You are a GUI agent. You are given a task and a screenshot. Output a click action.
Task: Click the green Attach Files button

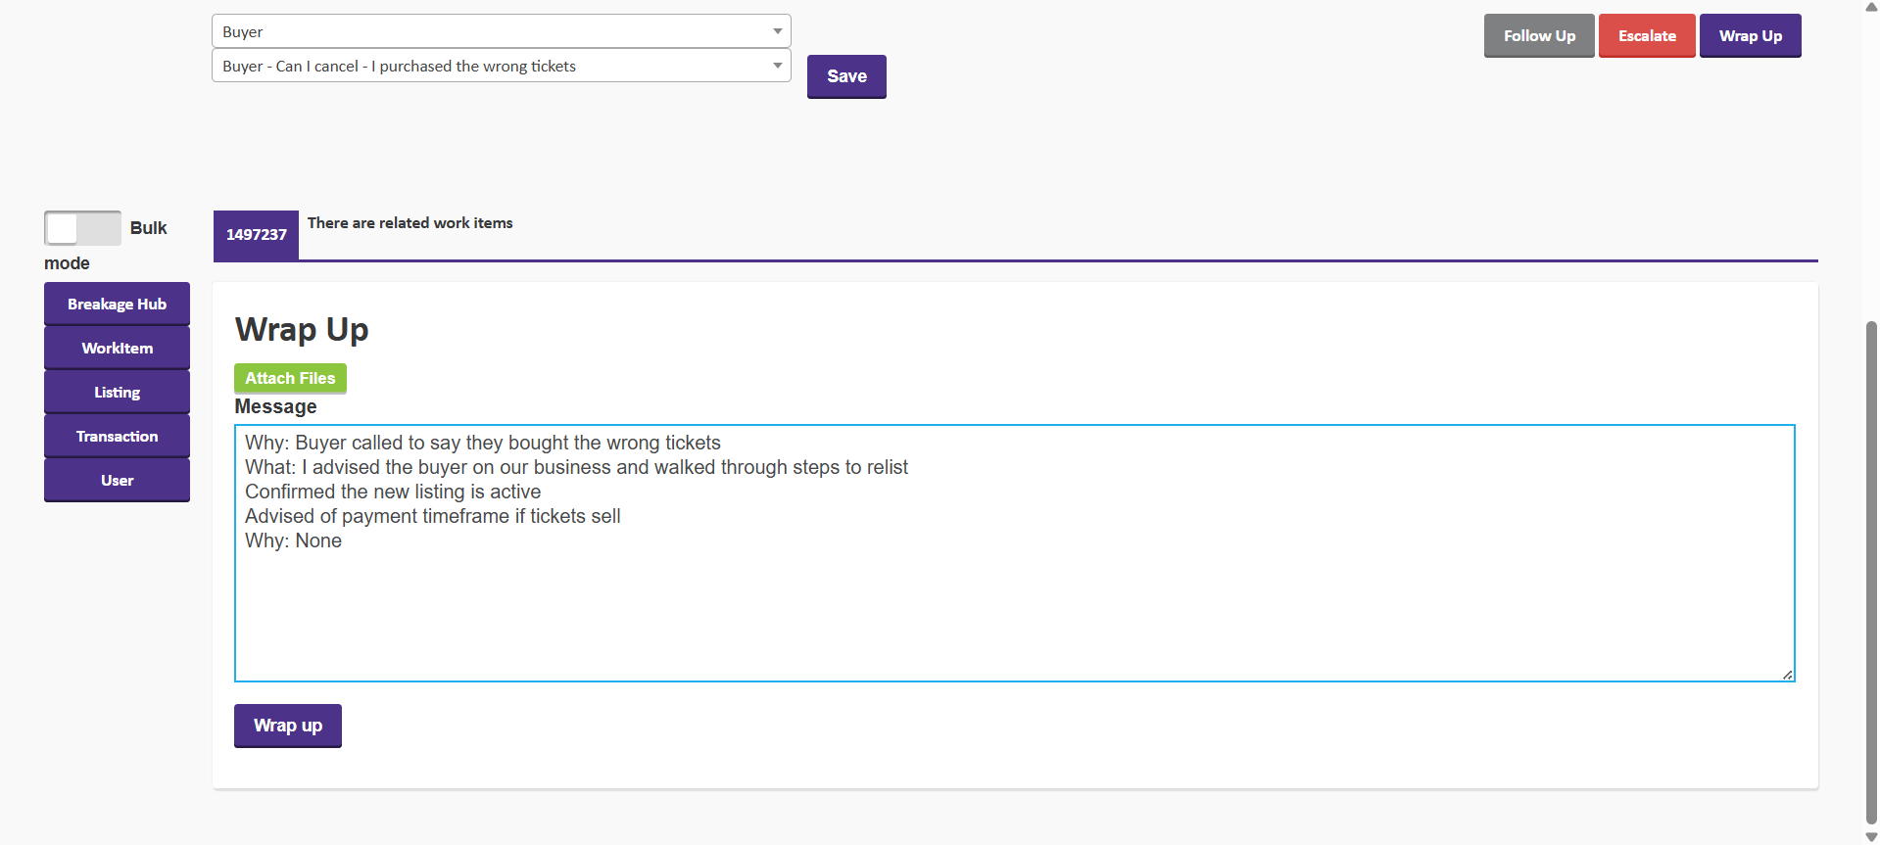pos(290,378)
